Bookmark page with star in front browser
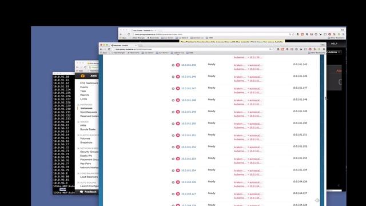Screen dimensions: 366x206 [274, 49]
